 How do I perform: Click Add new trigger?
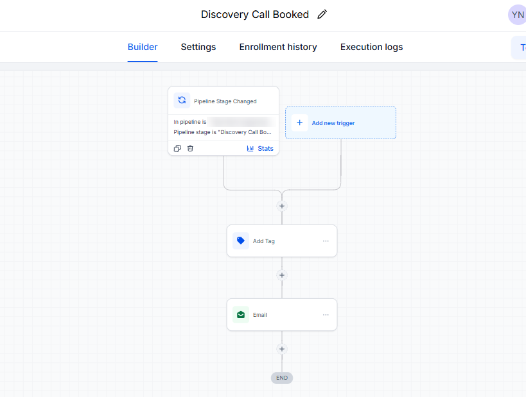click(340, 123)
